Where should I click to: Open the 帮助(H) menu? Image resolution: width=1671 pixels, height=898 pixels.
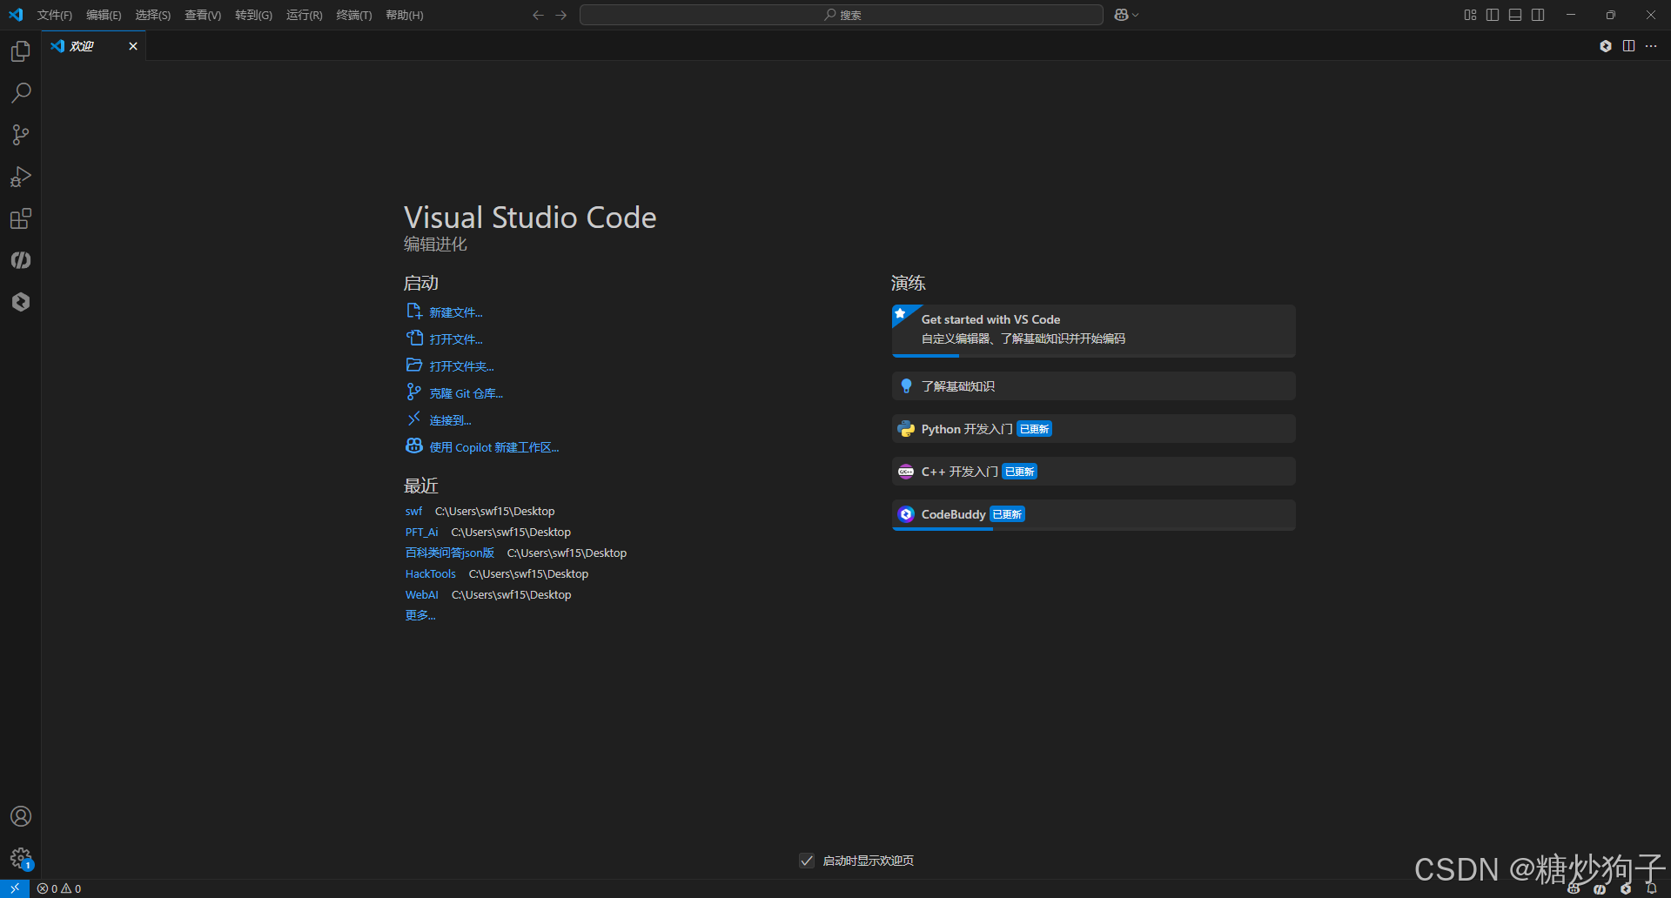click(x=403, y=15)
